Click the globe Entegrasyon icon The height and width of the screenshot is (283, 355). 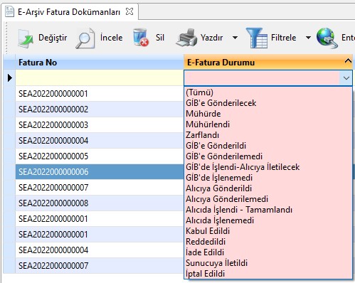point(327,38)
